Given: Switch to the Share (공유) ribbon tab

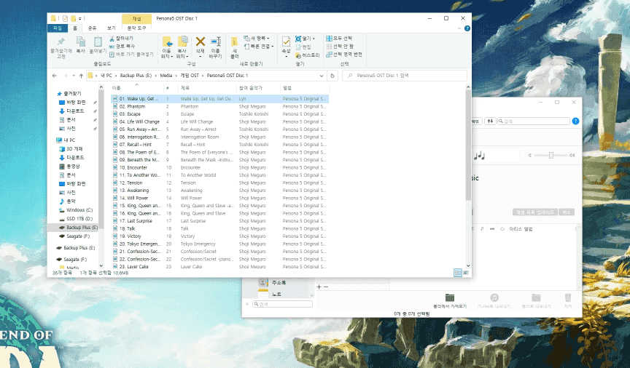Looking at the screenshot, I should (x=92, y=28).
